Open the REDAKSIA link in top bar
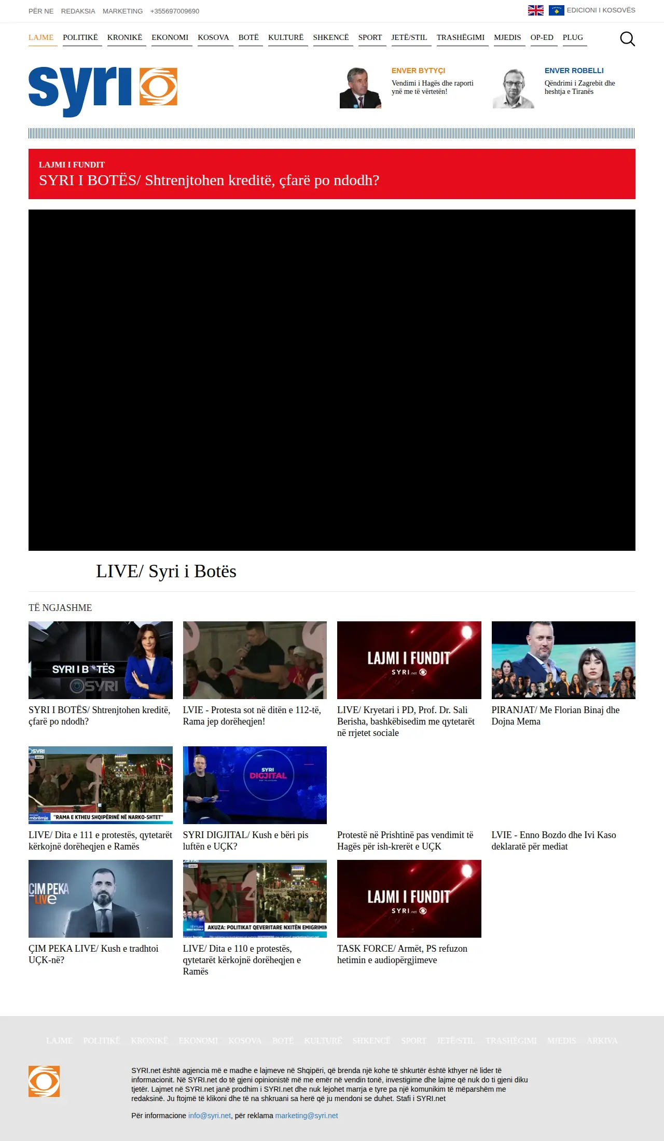 (78, 11)
